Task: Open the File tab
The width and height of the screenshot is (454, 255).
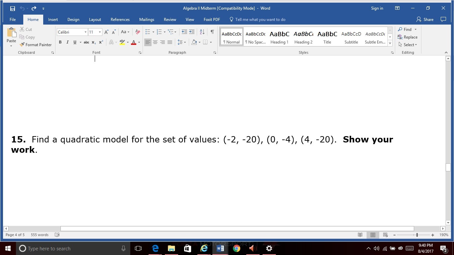Action: (13, 20)
